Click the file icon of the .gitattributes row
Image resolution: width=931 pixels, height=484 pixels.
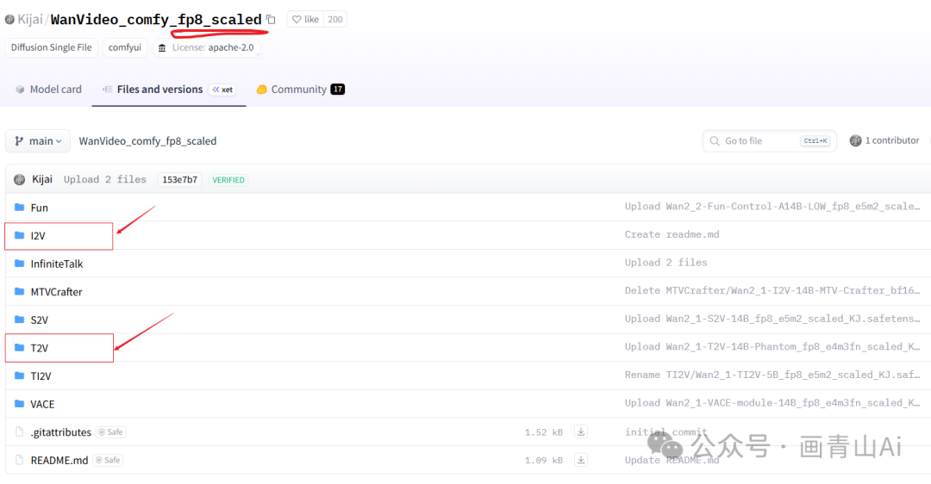pyautogui.click(x=20, y=431)
